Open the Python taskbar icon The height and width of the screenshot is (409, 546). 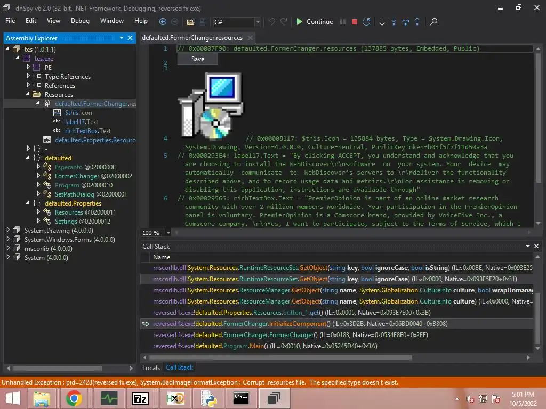[x=208, y=398]
